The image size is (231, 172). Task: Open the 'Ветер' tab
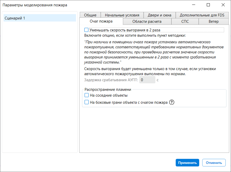[x=214, y=21]
